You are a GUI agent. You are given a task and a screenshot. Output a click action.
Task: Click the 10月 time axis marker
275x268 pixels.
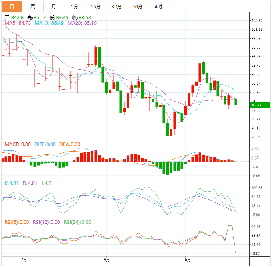187,260
